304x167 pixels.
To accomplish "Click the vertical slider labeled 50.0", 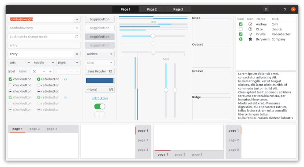I will [x=166, y=90].
